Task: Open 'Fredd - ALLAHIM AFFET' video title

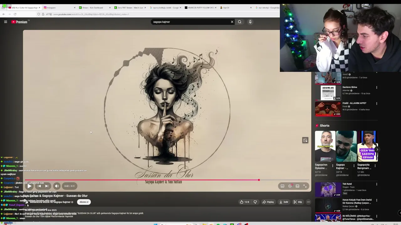Action: pos(354,103)
